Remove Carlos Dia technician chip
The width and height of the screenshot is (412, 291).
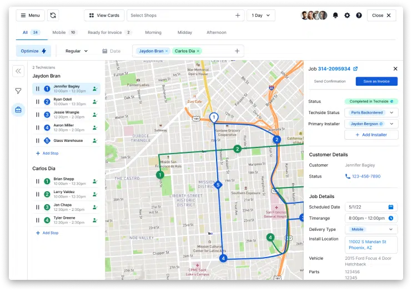(x=198, y=51)
